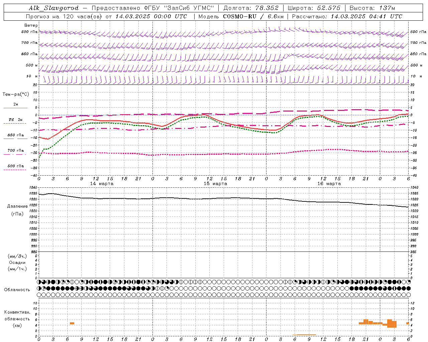428x342 pixels.
Task: Click the Давление chart label
Action: click(17, 206)
